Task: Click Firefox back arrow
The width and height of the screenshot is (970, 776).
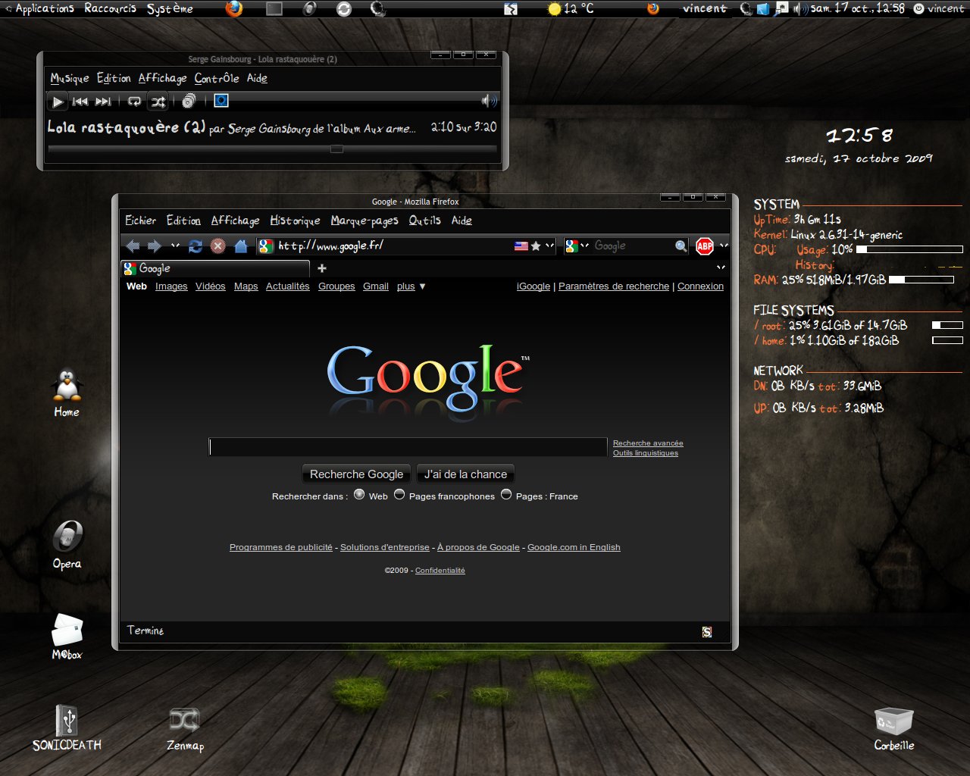Action: (x=133, y=246)
